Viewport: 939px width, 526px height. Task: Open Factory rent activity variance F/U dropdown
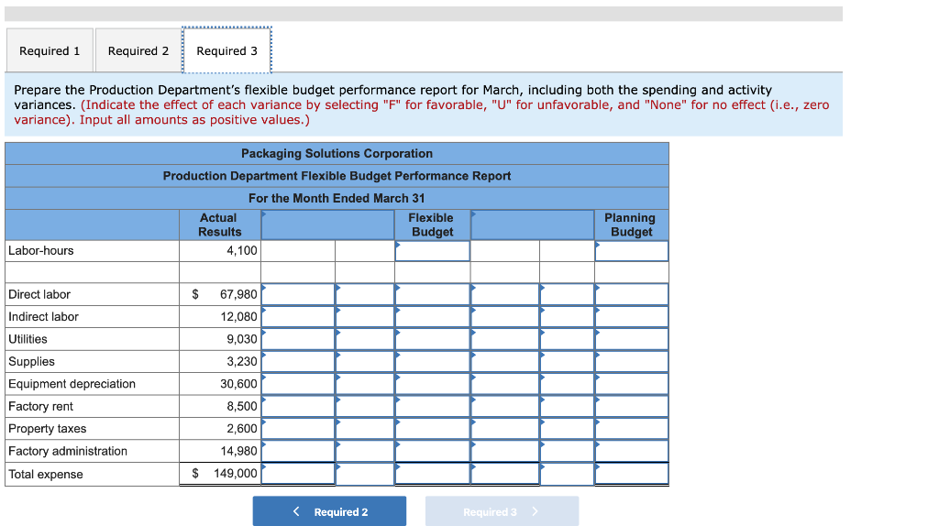(x=567, y=406)
